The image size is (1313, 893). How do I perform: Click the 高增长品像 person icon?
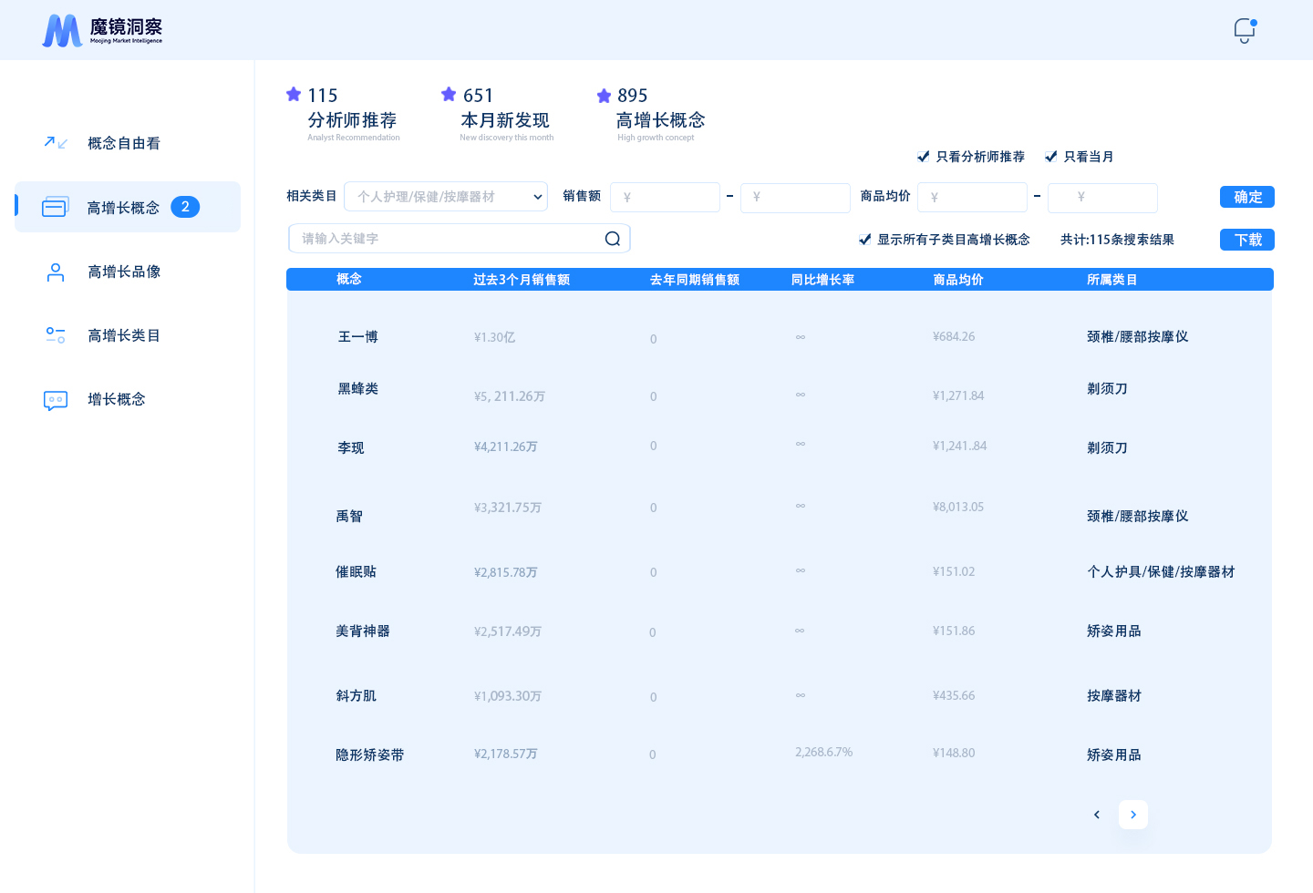56,272
